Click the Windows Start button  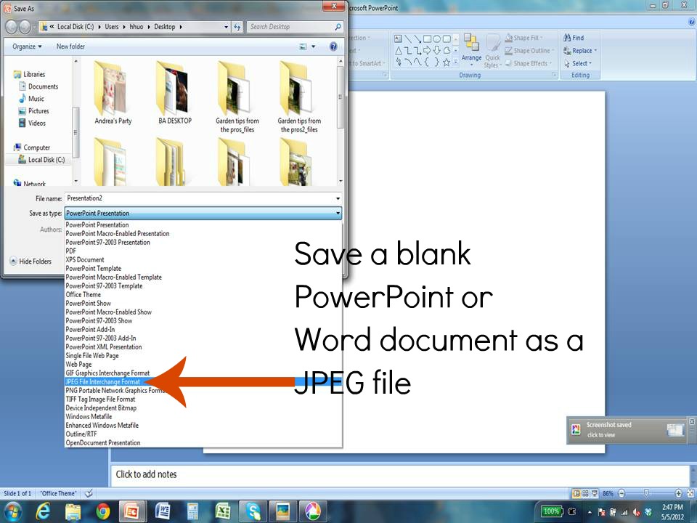pos(13,511)
